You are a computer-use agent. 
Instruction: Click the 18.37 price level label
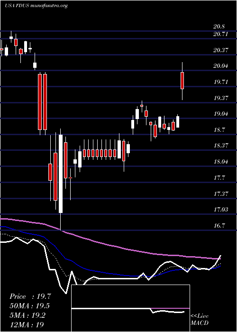220,146
